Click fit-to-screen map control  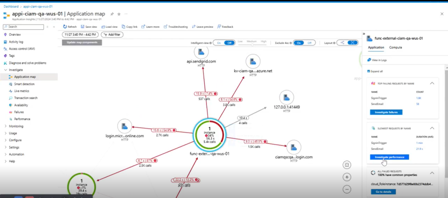coord(347,165)
